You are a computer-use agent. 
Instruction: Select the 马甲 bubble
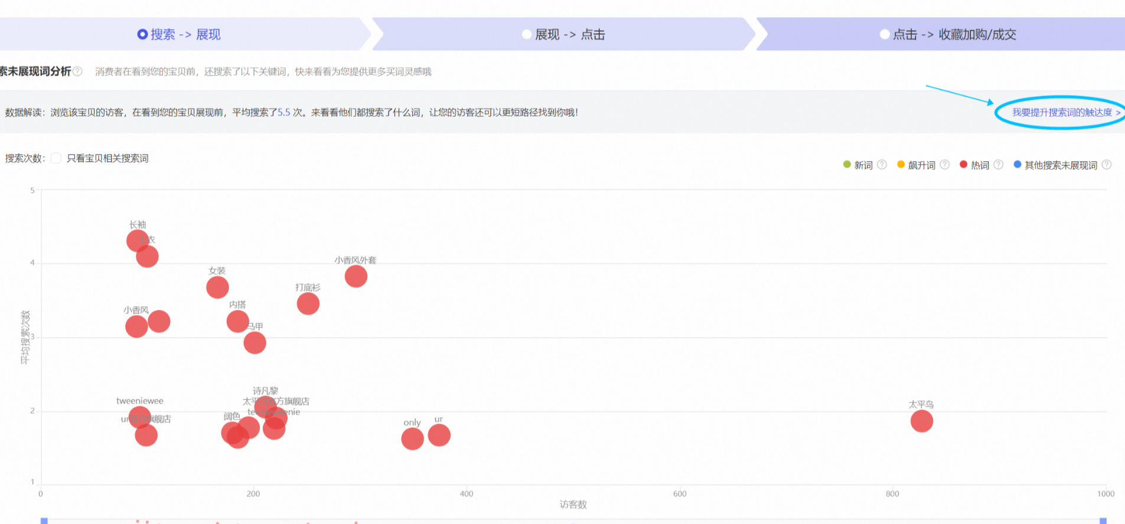coord(255,342)
